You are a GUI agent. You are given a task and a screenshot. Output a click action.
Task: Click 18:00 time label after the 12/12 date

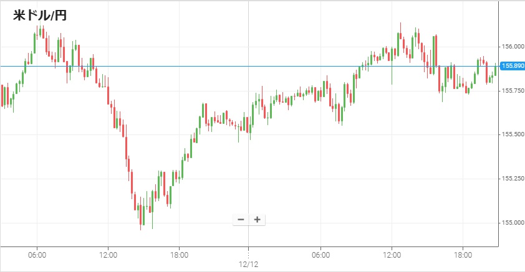click(463, 255)
